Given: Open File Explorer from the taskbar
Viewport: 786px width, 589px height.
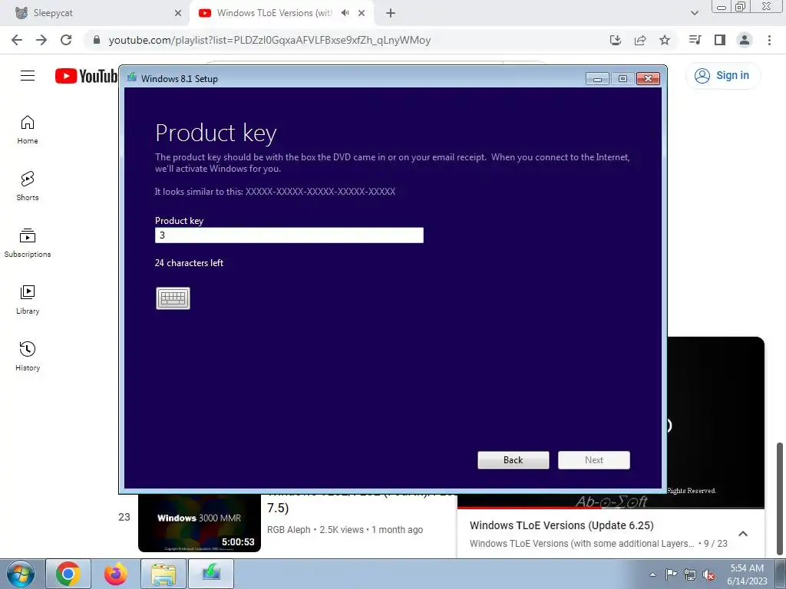Looking at the screenshot, I should click(163, 574).
